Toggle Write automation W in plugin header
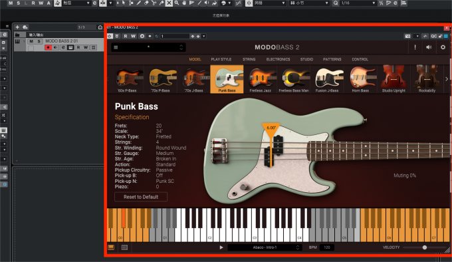This screenshot has width=452, height=262. (133, 36)
